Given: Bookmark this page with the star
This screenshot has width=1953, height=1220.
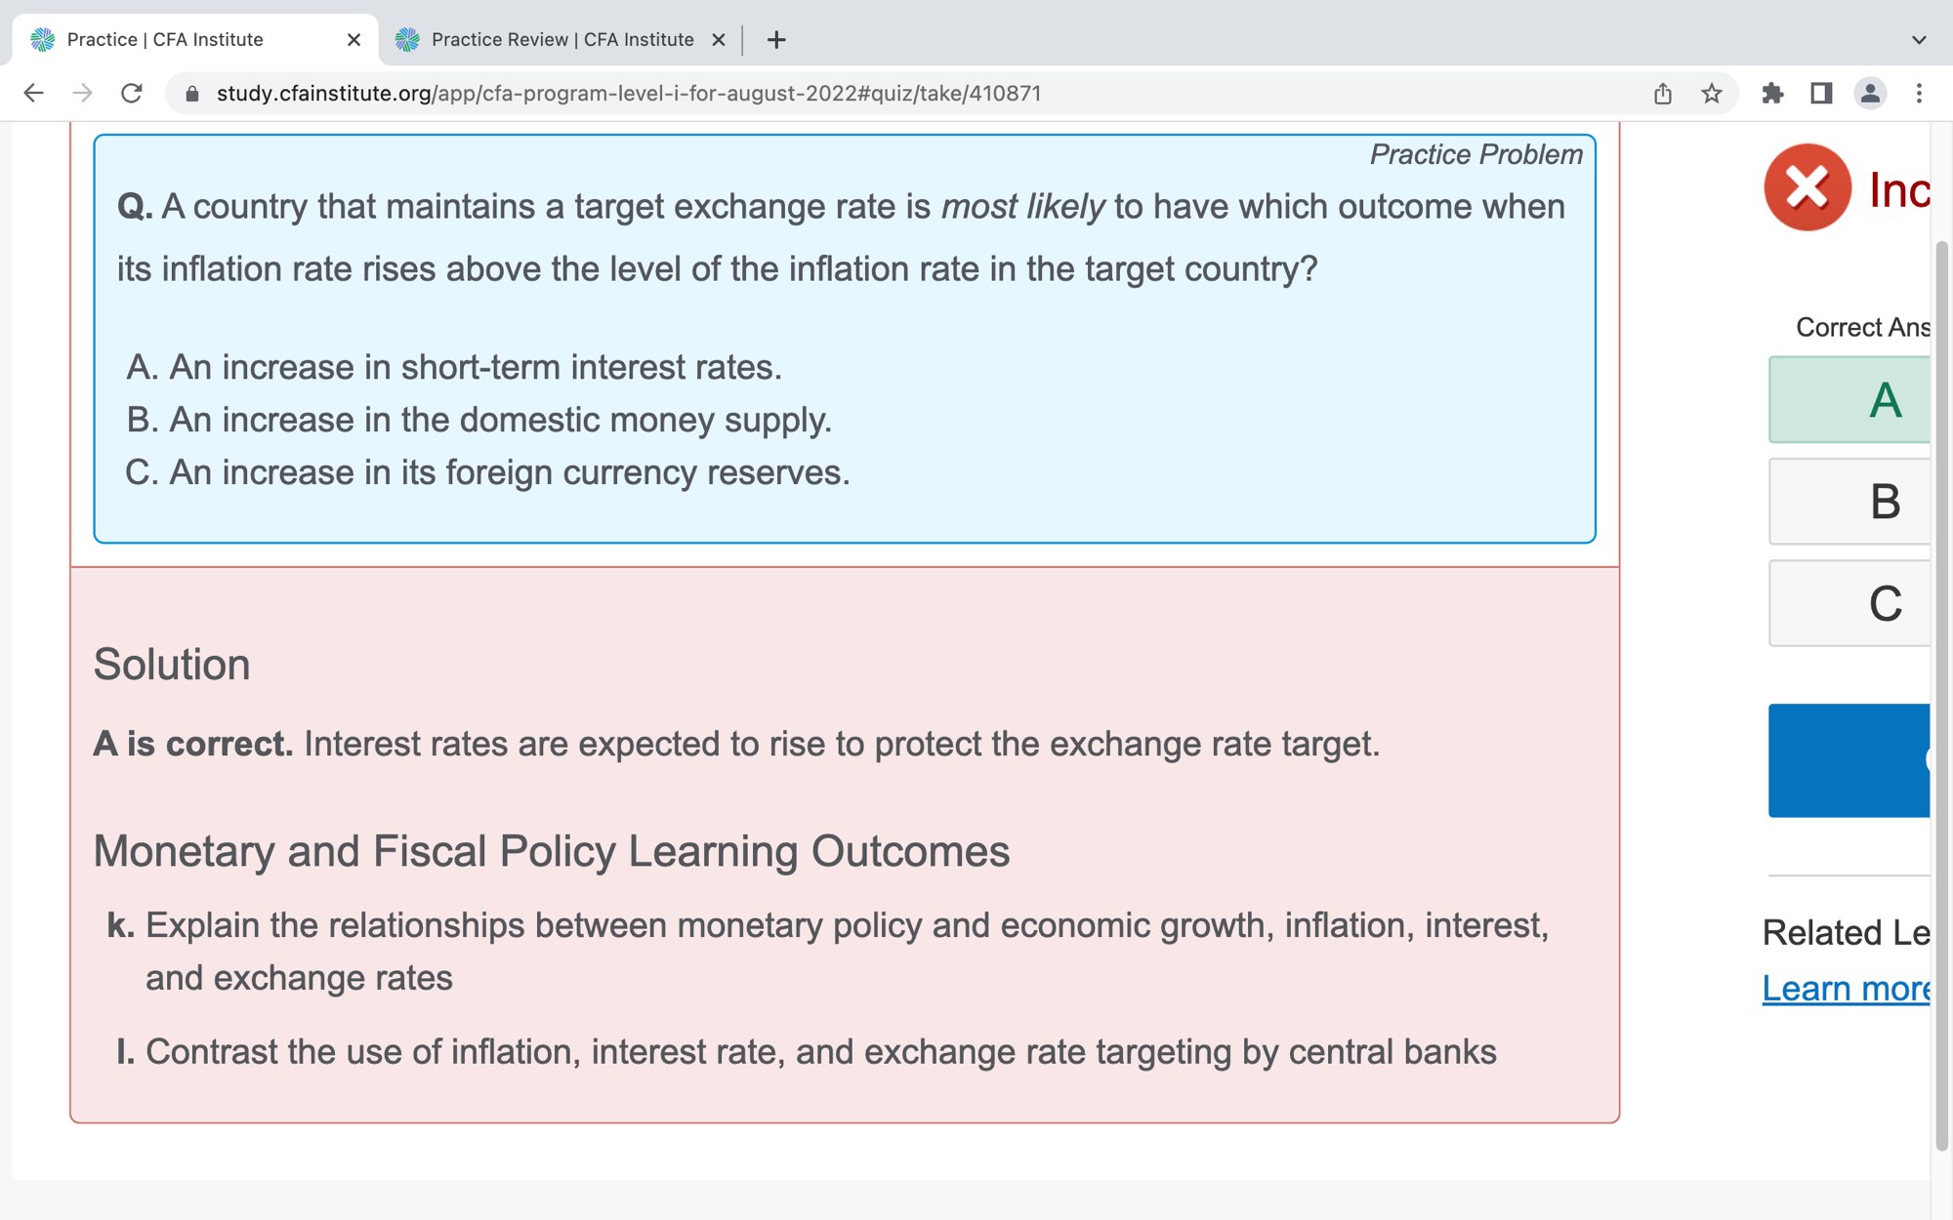Looking at the screenshot, I should click(1712, 94).
